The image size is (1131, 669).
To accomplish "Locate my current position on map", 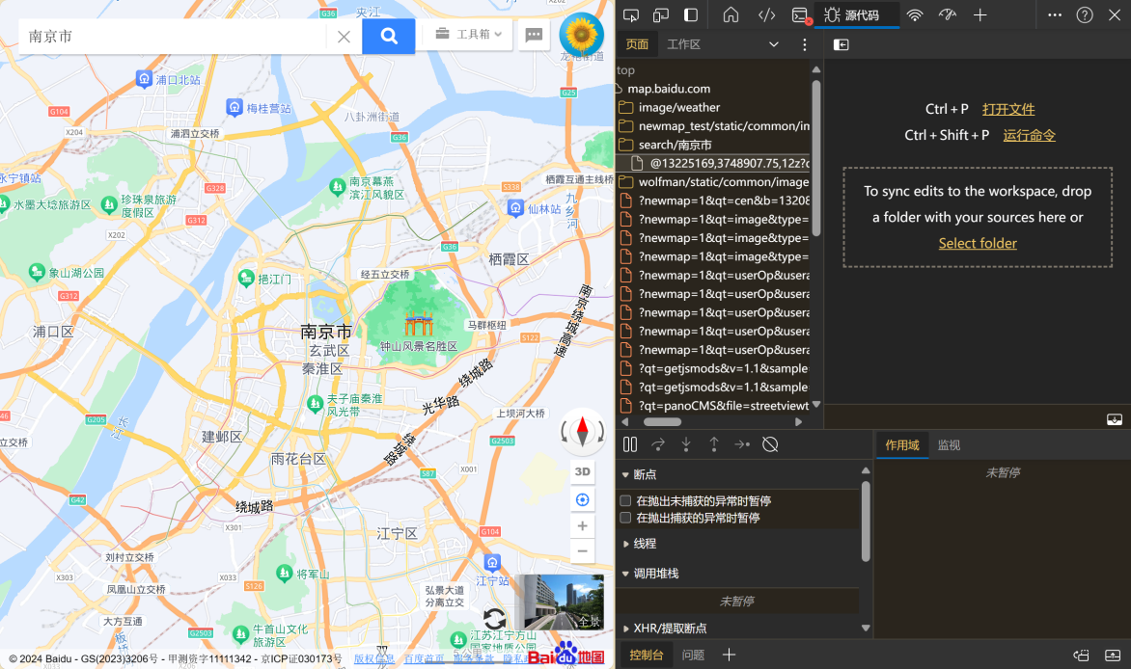I will 582,499.
